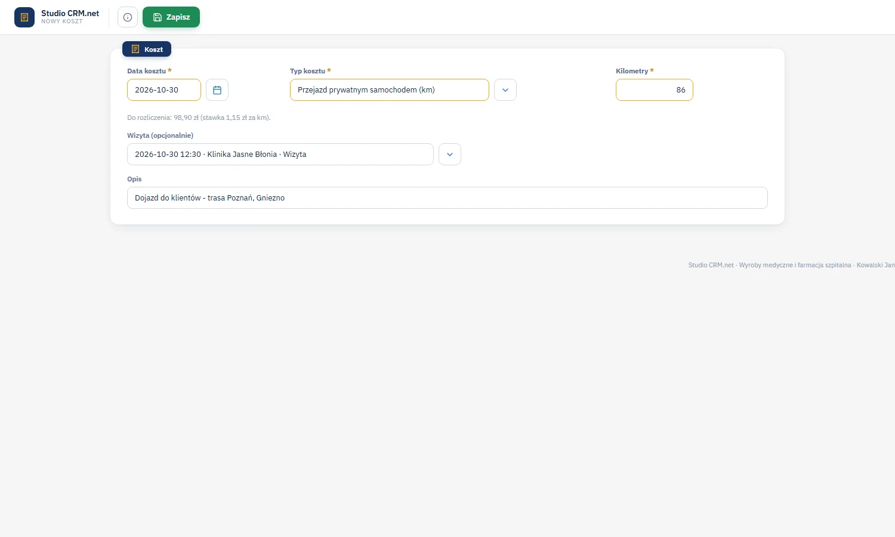Click the Studio CRM.net logo icon
The width and height of the screenshot is (895, 537).
pyautogui.click(x=24, y=17)
